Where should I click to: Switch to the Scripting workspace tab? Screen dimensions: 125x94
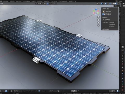coord(71,1)
